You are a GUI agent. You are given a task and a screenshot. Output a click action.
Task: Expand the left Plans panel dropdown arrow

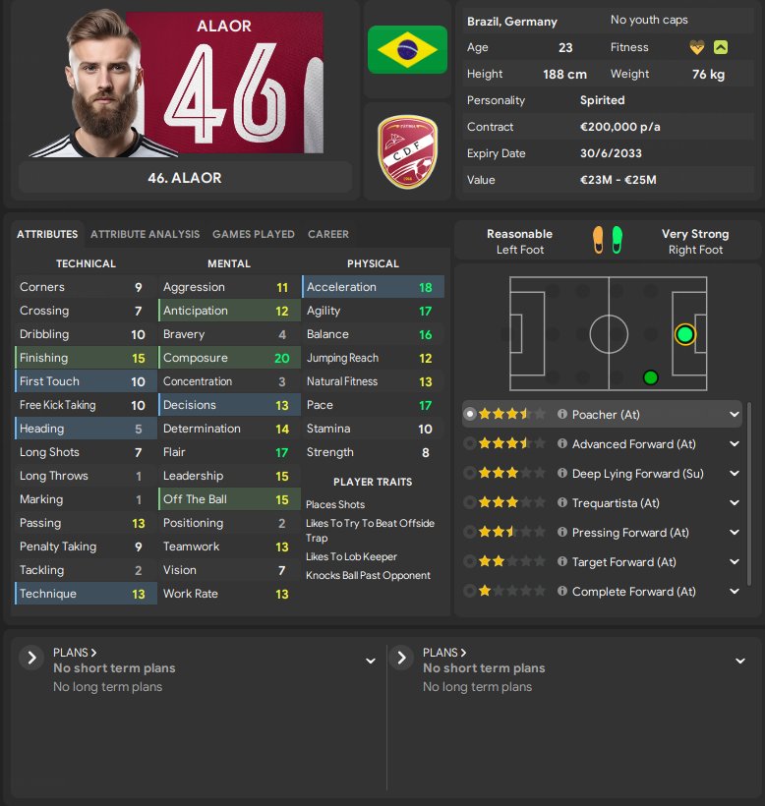pos(370,661)
